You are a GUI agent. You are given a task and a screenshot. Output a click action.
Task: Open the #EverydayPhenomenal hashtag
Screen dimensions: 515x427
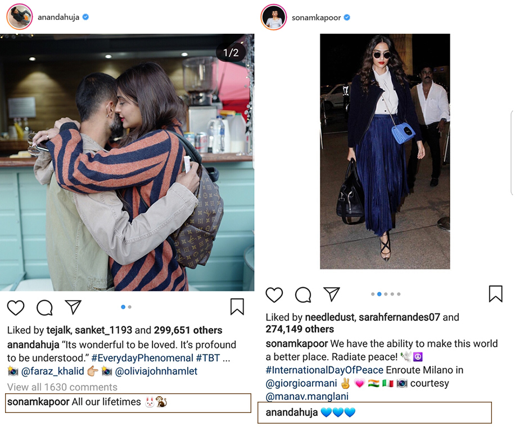pyautogui.click(x=142, y=358)
